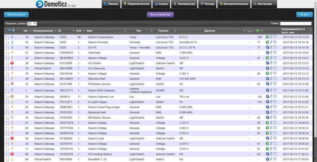
Task: Click blue arrow icon for Broadlink 1, S1
Action: tap(267, 159)
